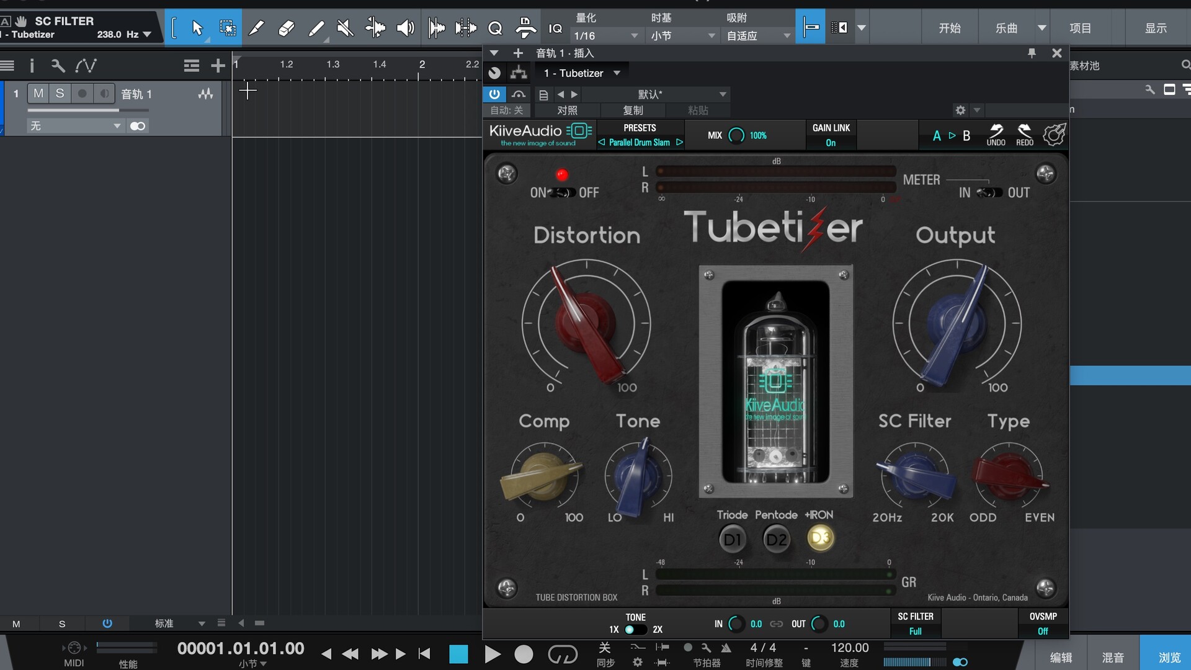Expand the 默认 preset dropdown
Image resolution: width=1191 pixels, height=670 pixels.
(x=722, y=94)
